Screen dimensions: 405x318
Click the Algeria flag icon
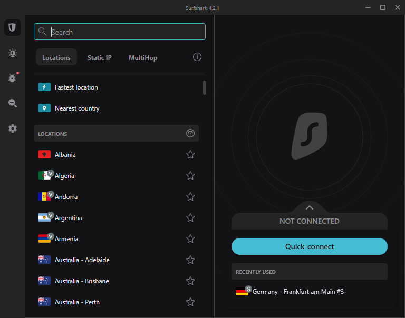(x=44, y=175)
